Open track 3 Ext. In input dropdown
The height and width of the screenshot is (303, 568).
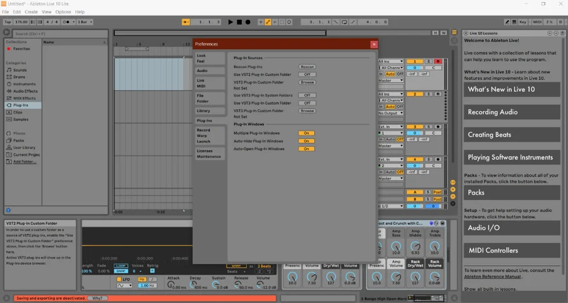tap(391, 127)
